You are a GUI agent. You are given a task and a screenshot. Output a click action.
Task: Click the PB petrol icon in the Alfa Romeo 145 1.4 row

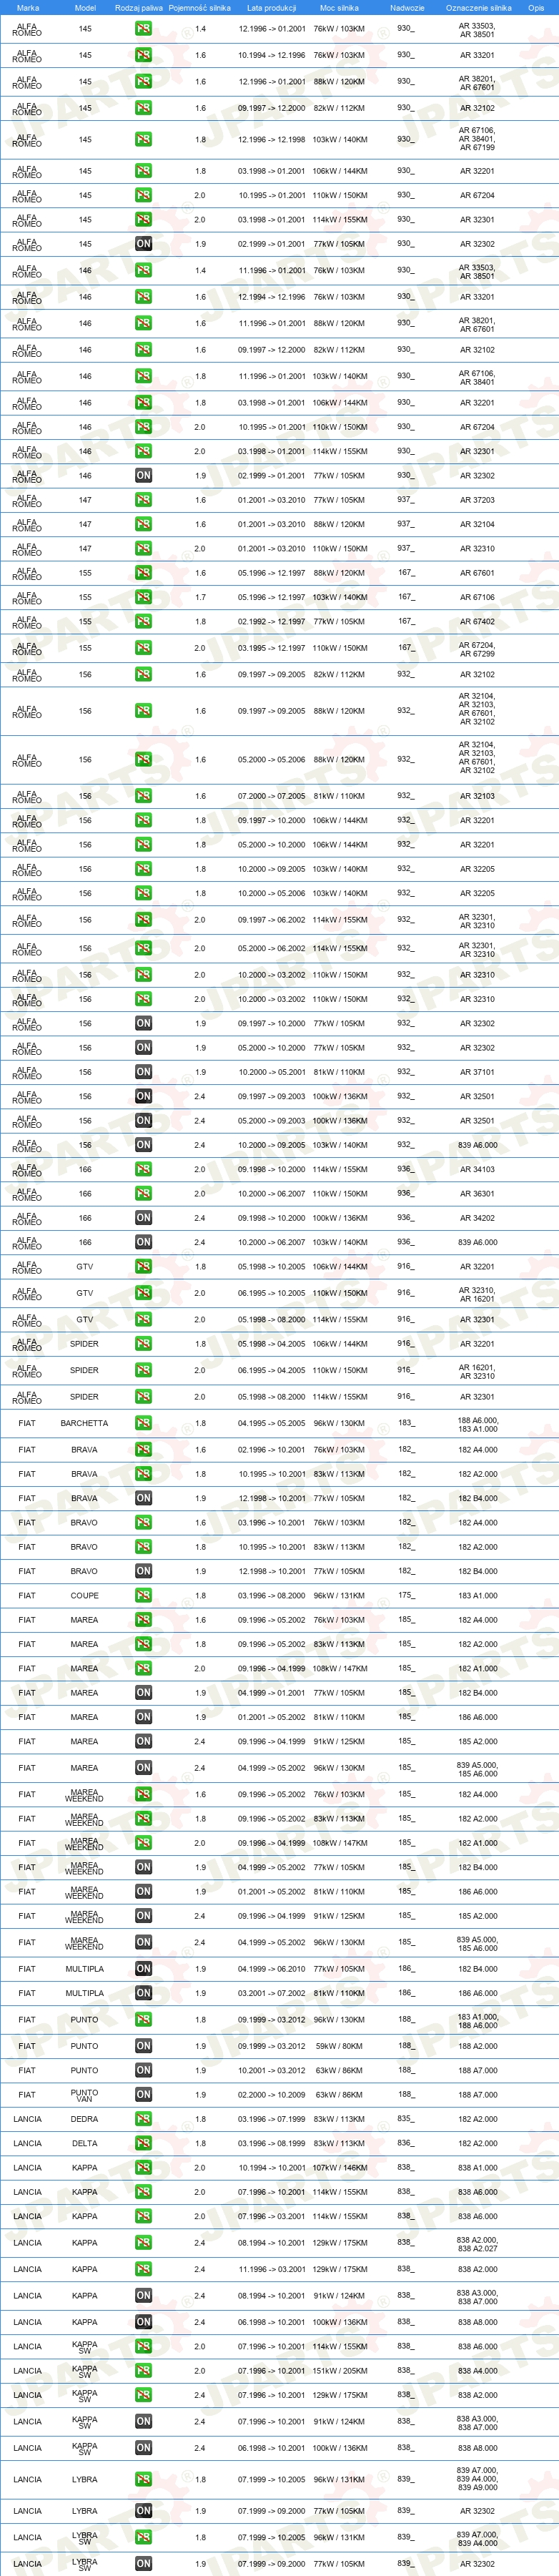tap(143, 29)
